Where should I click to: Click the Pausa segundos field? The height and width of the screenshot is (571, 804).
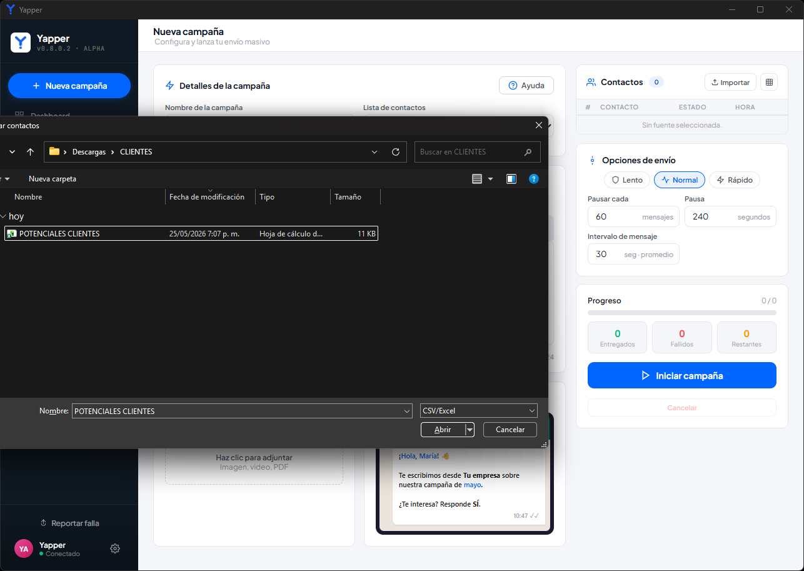(730, 216)
